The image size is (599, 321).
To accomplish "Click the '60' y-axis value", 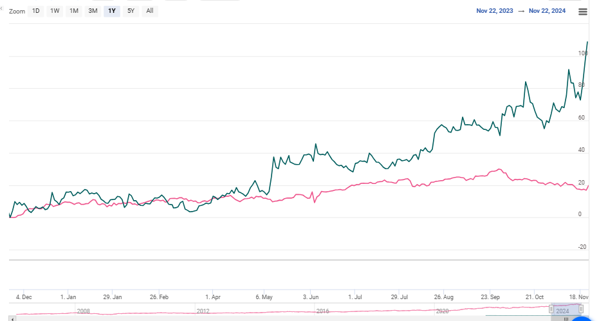I will pyautogui.click(x=582, y=118).
